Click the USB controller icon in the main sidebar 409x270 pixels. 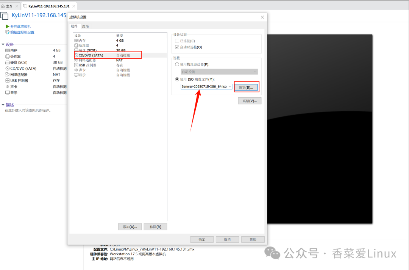8,81
